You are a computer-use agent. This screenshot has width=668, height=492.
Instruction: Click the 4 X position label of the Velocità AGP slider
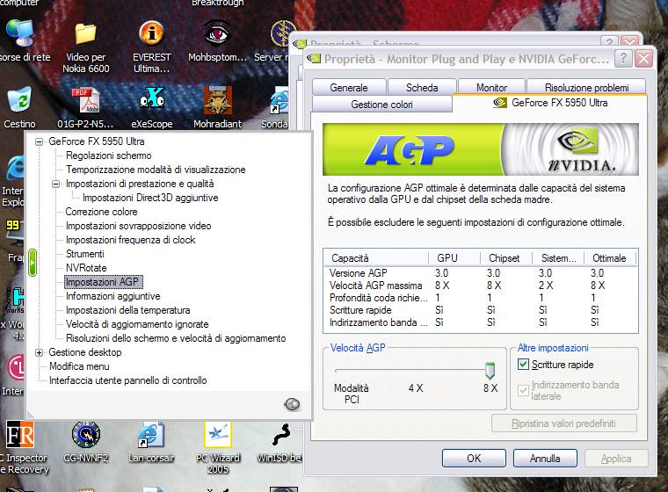coord(416,388)
